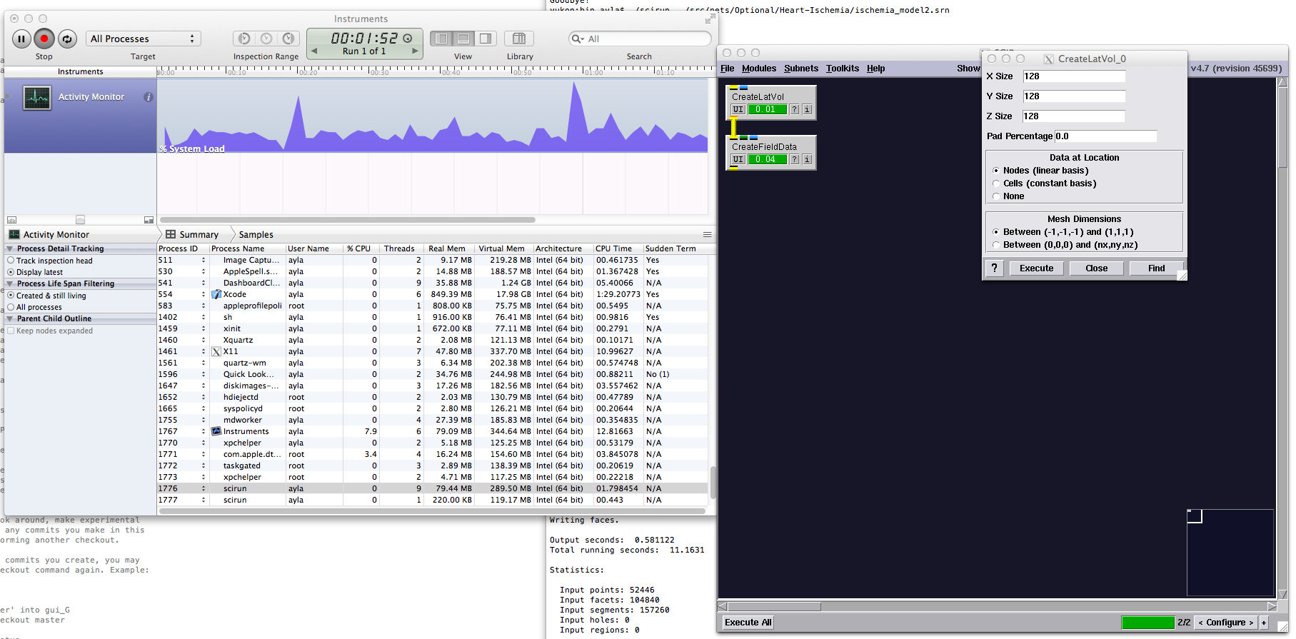Toggle right extended detail view icon
The image size is (1296, 639).
click(486, 39)
